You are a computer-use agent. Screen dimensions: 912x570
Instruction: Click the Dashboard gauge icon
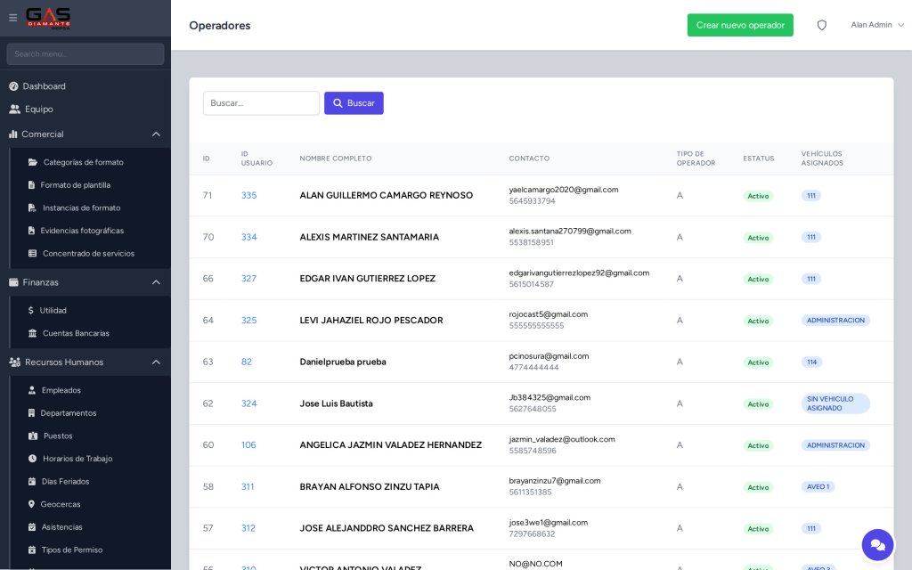click(x=13, y=86)
